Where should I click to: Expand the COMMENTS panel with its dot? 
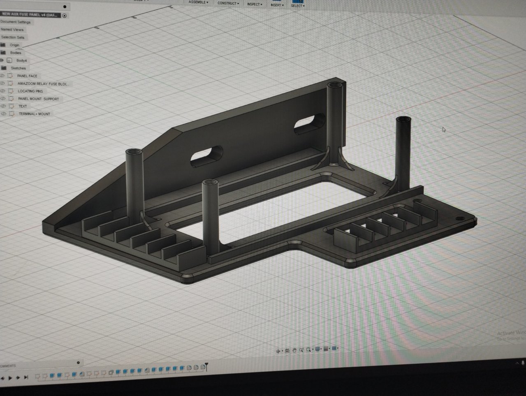78,362
